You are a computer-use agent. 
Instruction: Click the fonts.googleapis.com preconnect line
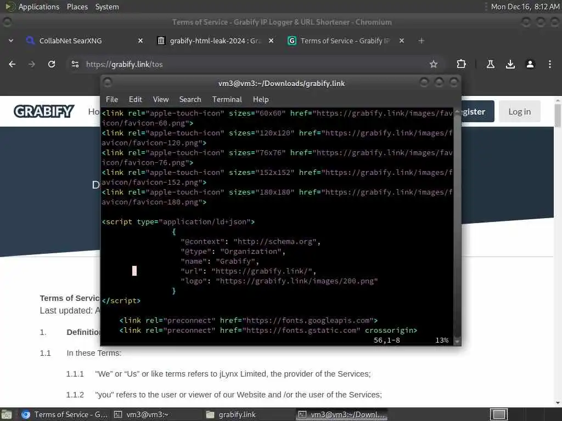249,320
